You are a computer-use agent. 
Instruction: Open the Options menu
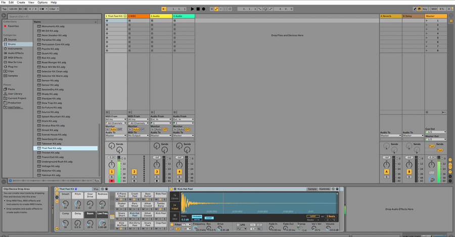click(42, 3)
